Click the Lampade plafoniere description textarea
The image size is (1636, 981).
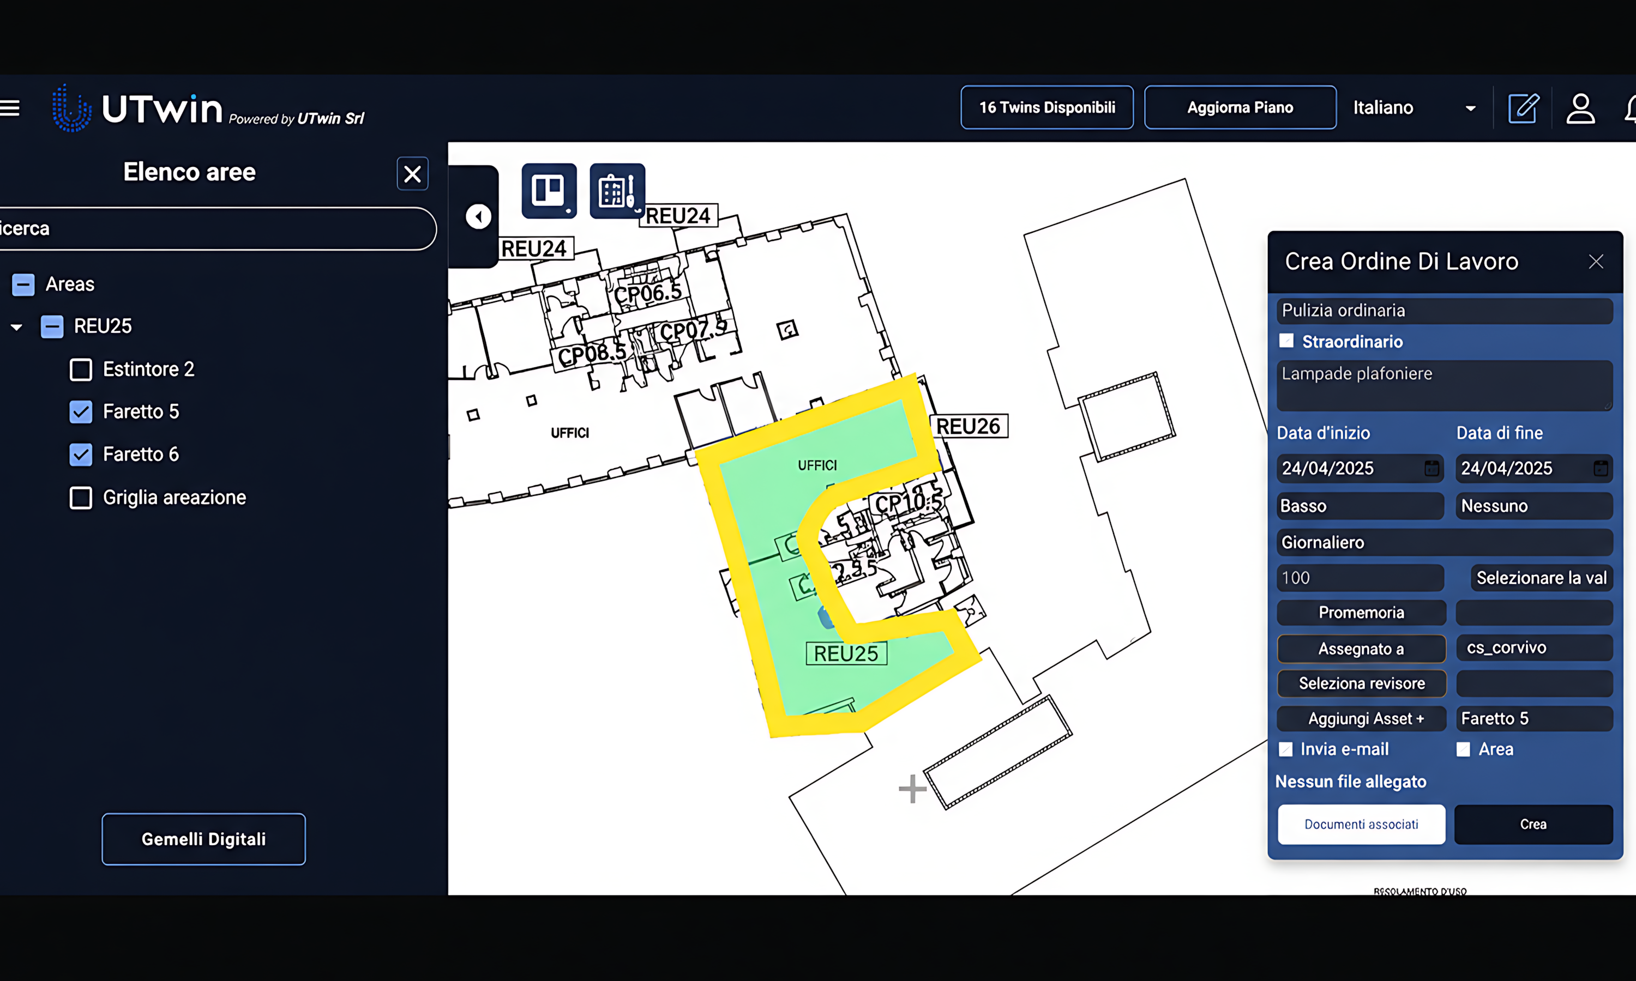click(x=1444, y=385)
